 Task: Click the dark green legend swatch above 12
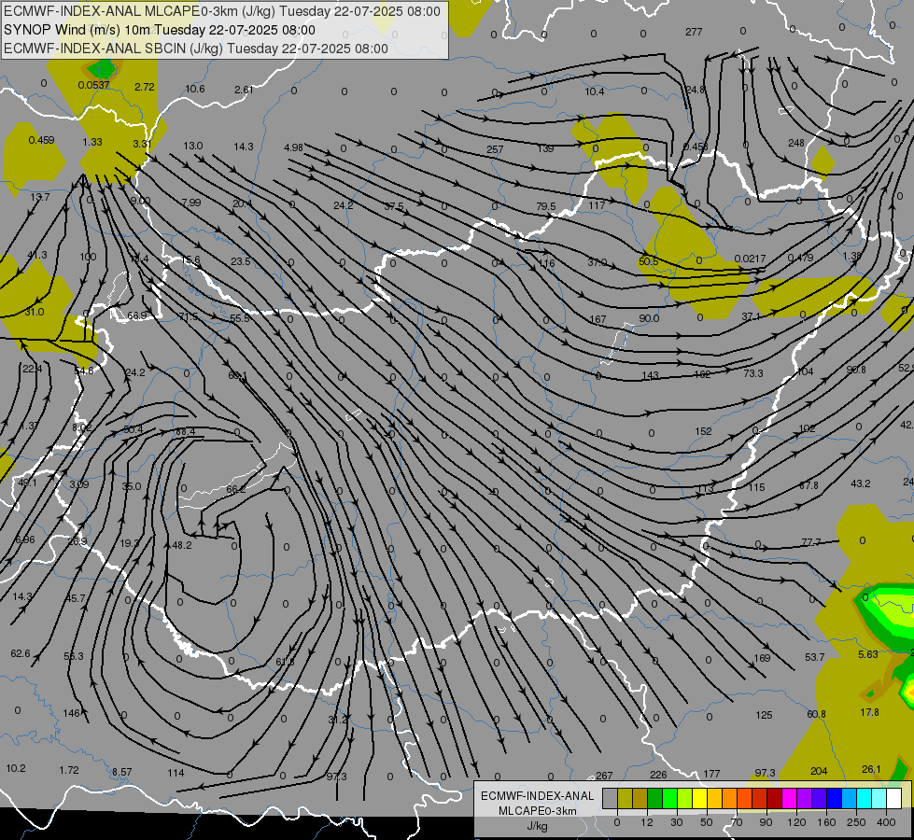pos(655,798)
